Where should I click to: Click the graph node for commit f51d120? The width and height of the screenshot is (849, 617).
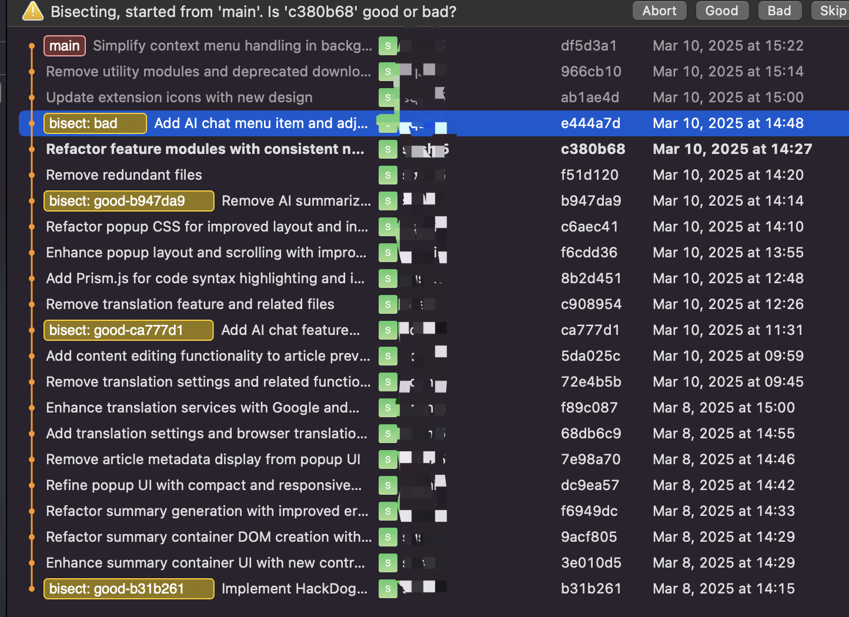[32, 175]
